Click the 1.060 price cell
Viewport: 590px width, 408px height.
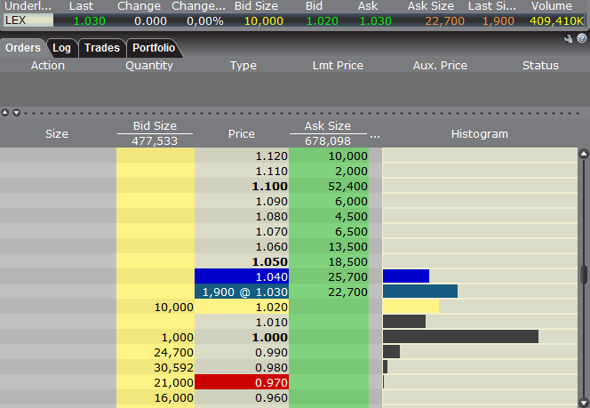pos(242,246)
